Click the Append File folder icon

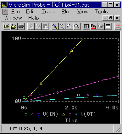coord(14,26)
